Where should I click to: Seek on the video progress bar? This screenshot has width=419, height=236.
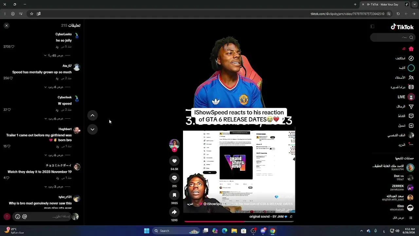(x=239, y=222)
